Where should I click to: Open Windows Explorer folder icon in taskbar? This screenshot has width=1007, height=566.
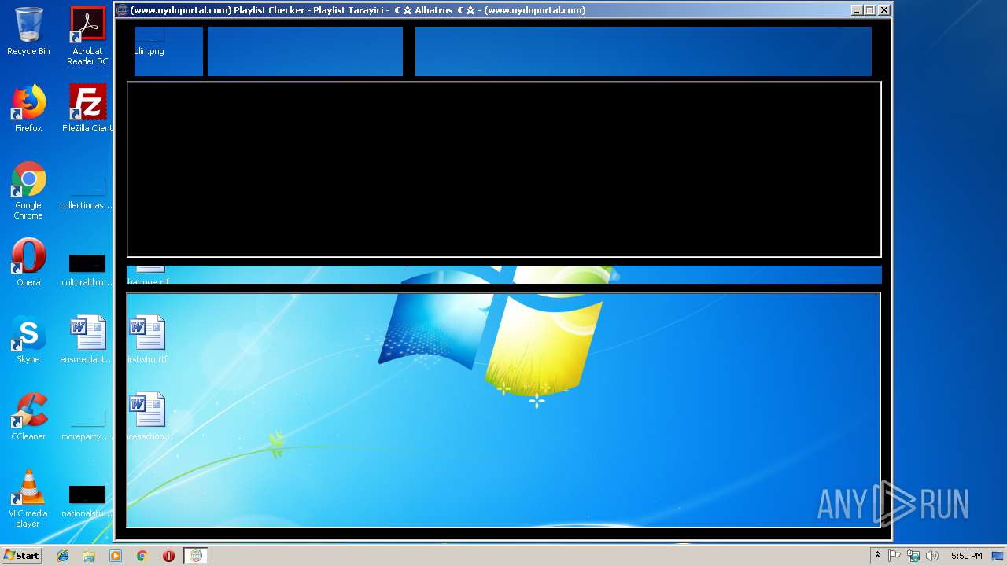[89, 556]
